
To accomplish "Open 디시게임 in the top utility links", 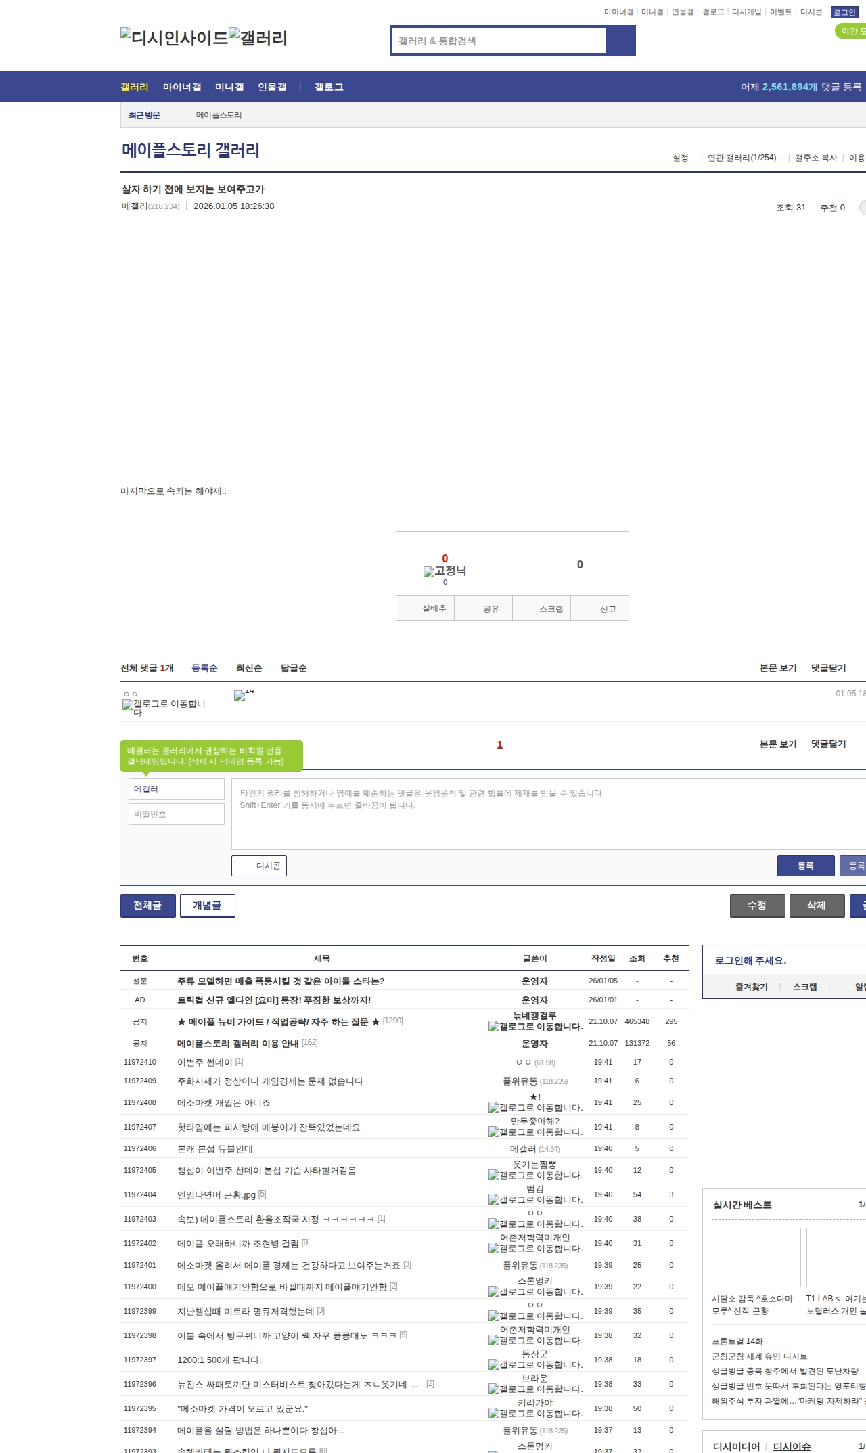I will [x=747, y=12].
